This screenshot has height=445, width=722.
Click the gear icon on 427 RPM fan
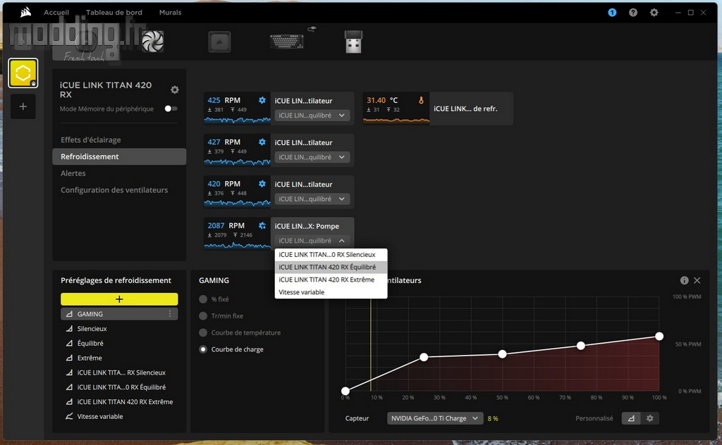click(x=262, y=142)
